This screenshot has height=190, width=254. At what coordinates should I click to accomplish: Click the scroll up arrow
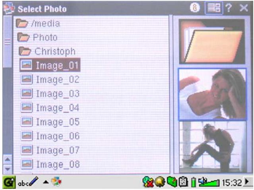click(x=8, y=159)
